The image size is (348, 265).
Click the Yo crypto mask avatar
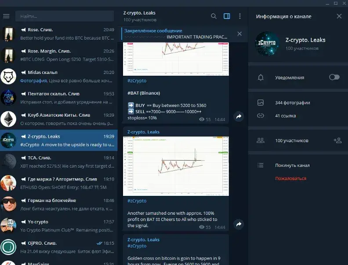point(8,226)
